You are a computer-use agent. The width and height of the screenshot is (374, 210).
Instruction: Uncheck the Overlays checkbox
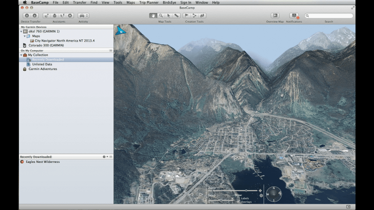click(239, 202)
